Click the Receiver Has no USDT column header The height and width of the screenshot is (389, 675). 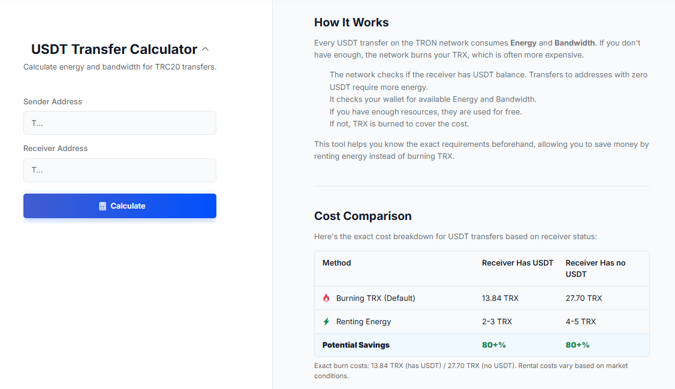pyautogui.click(x=595, y=268)
